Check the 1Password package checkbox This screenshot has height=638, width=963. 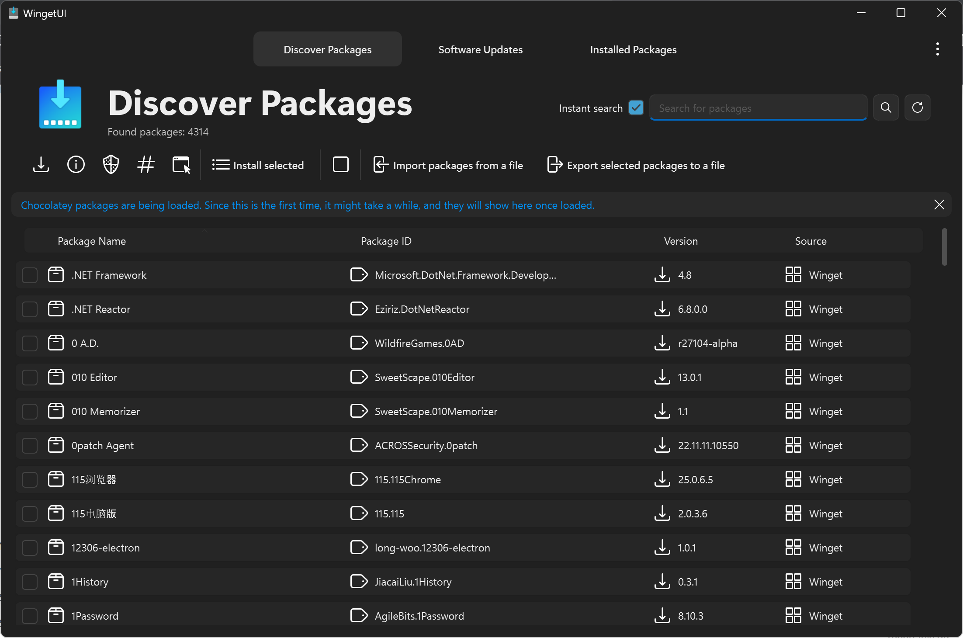point(30,616)
